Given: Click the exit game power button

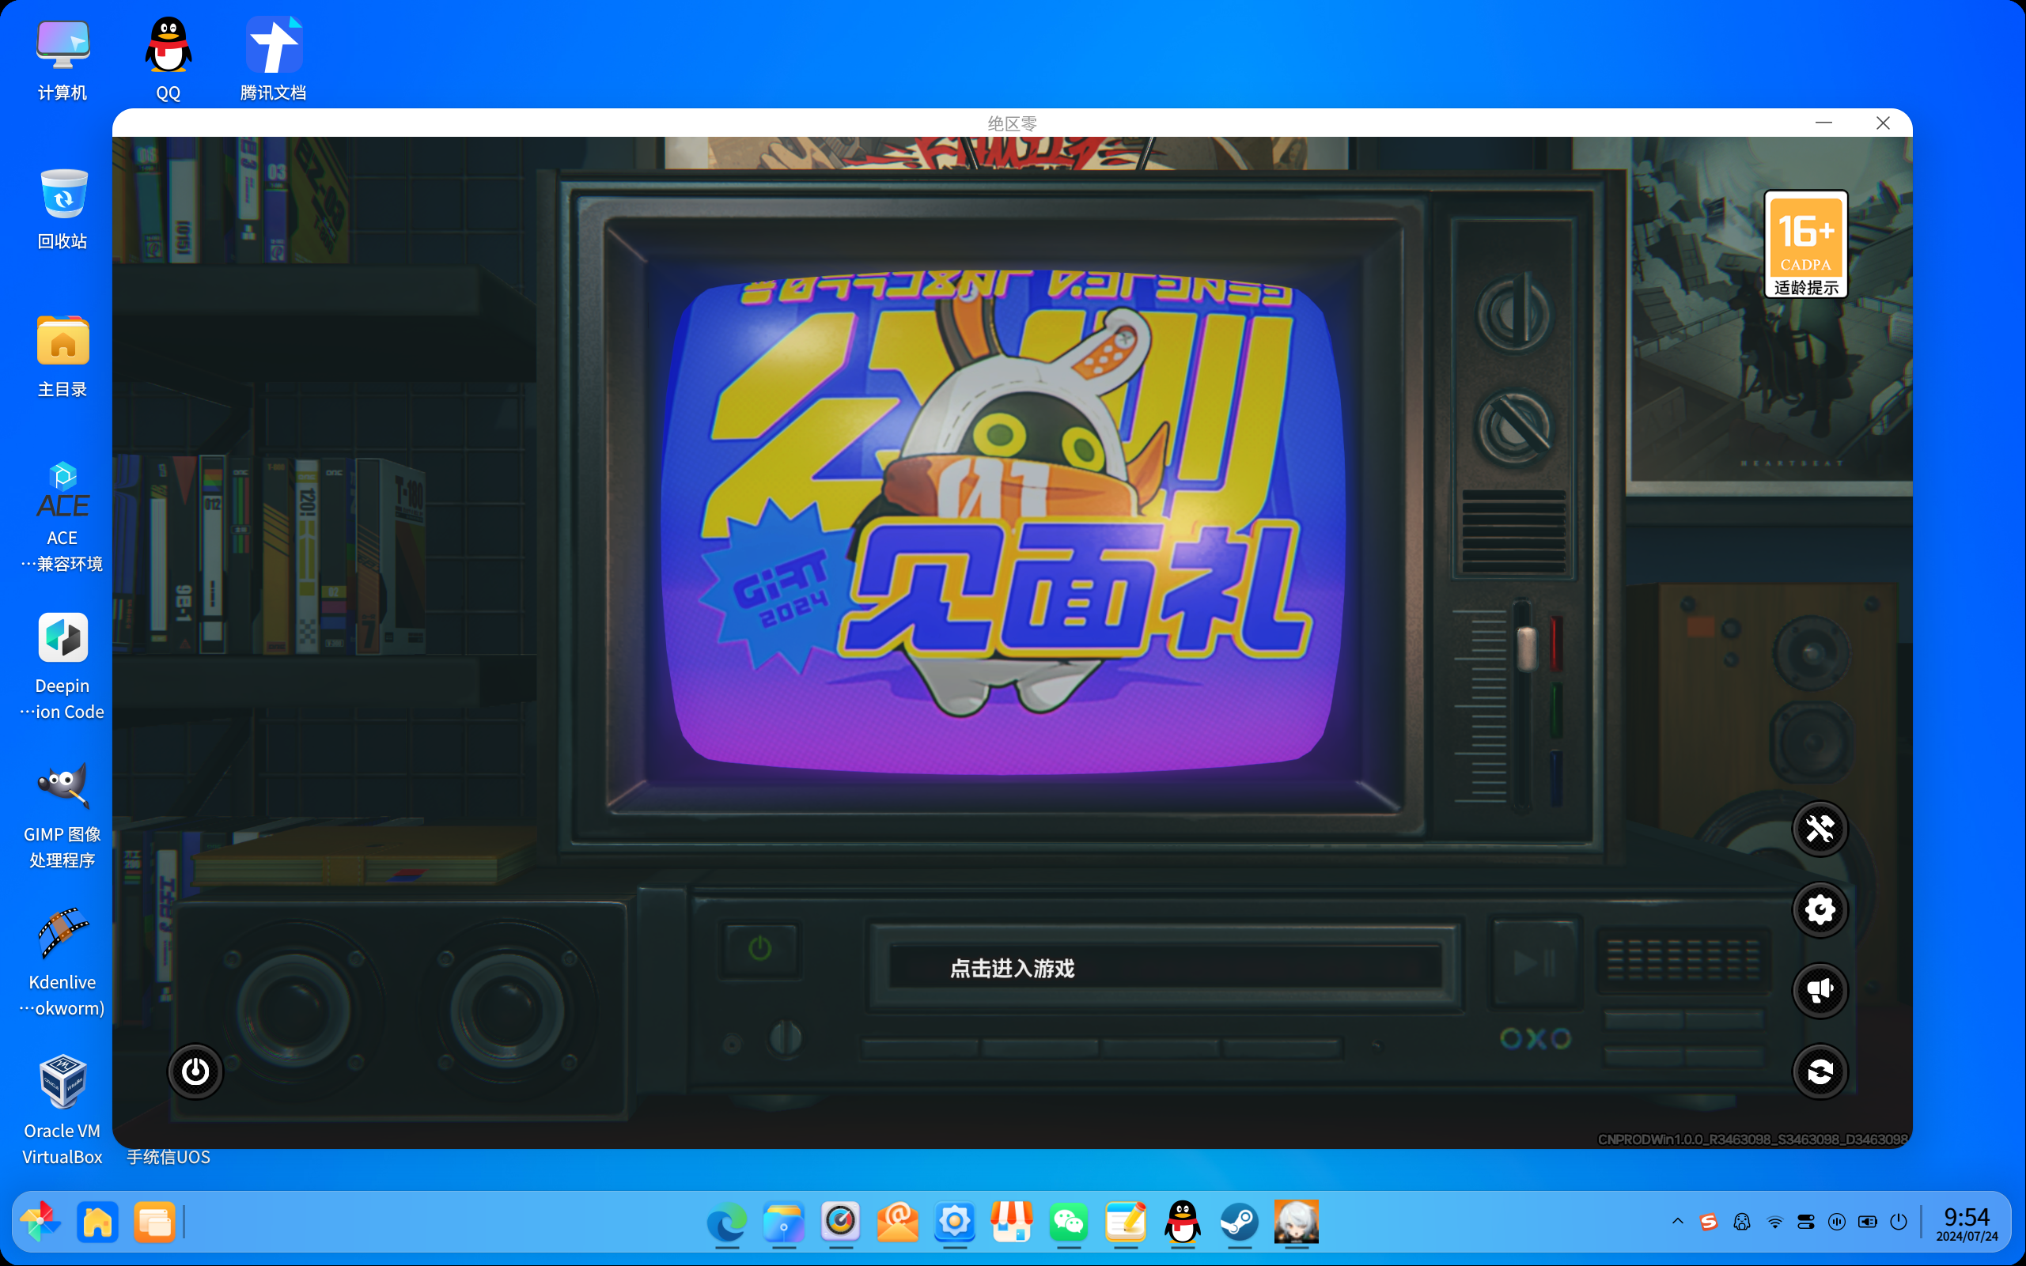Looking at the screenshot, I should click(195, 1071).
